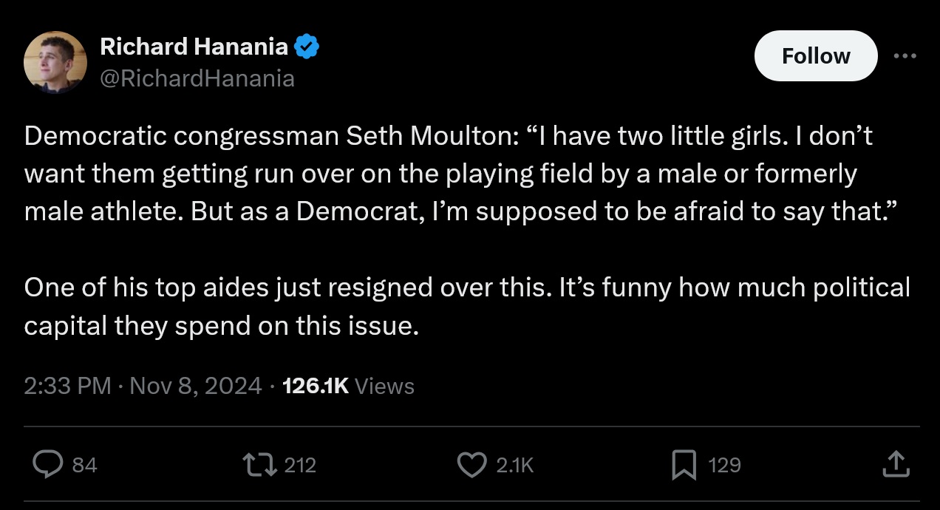Click the 2.1K likes count
Screen dimensions: 940x510
(514, 465)
